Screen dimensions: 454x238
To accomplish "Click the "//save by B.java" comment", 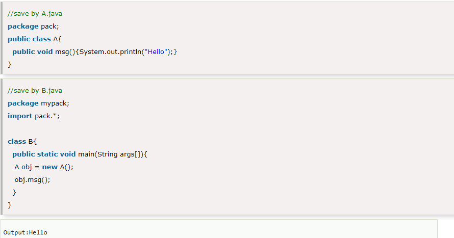I will (35, 90).
